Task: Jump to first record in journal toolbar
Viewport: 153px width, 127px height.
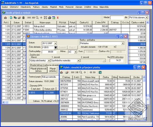Action: pyautogui.click(x=29, y=18)
